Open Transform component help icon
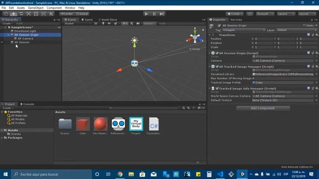 tap(309, 35)
